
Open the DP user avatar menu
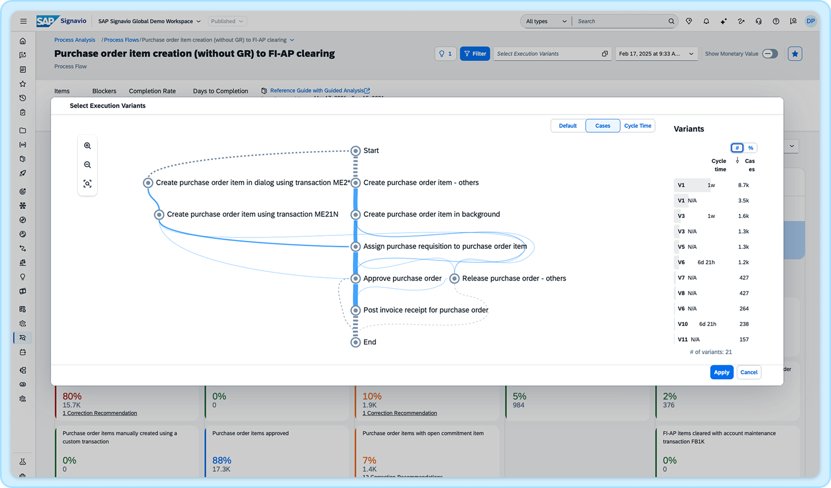coord(811,21)
